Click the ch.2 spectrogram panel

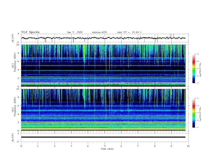pos(103,110)
